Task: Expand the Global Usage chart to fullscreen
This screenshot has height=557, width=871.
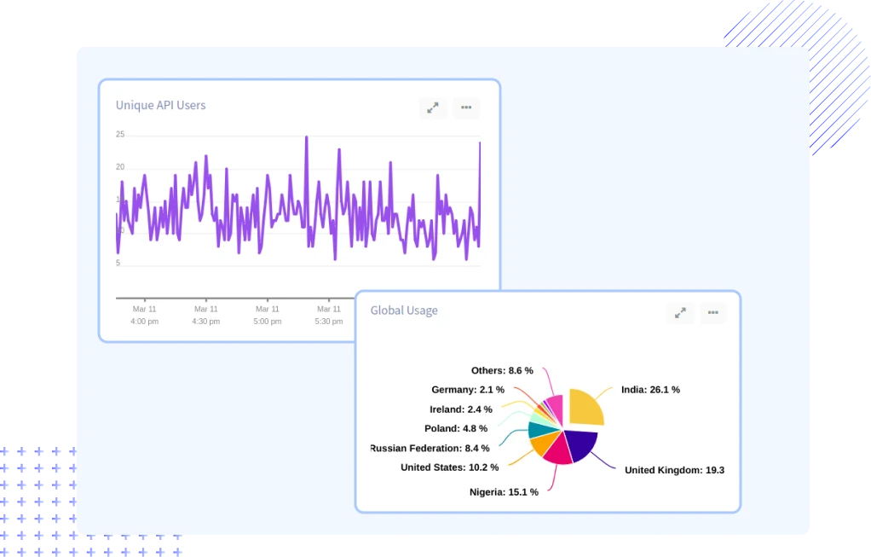Action: point(680,313)
